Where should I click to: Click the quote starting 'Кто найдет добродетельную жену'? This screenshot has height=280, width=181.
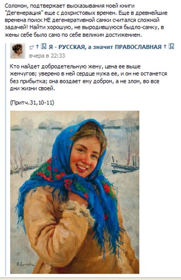point(89,78)
